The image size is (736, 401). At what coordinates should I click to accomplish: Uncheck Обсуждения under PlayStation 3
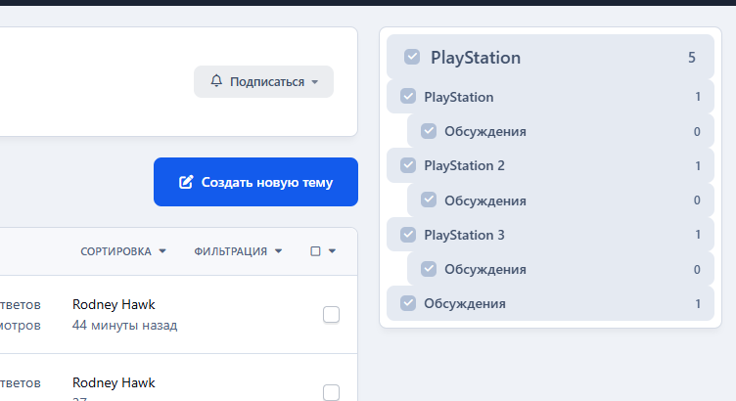429,269
